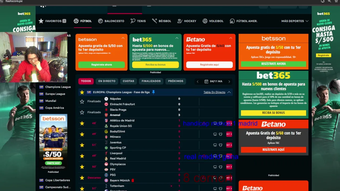340x191 pixels.
Task: Click the Real Madrid team crest
Action: 106,158
